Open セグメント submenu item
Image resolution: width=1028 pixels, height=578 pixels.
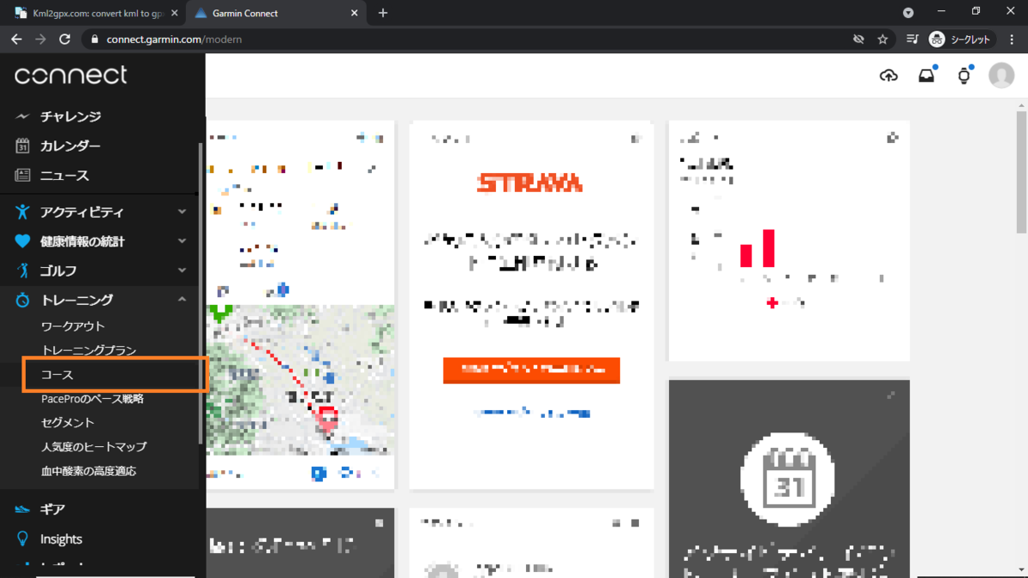tap(68, 423)
